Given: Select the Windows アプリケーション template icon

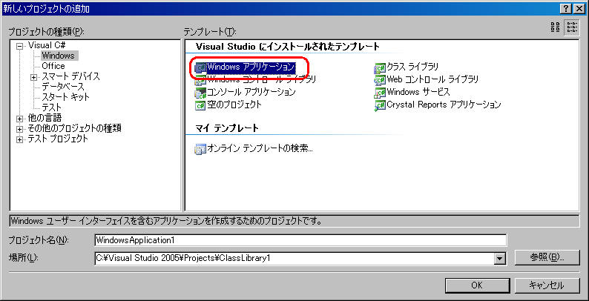Looking at the screenshot, I should click(200, 67).
